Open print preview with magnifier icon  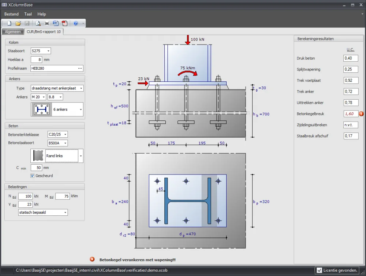point(38,23)
